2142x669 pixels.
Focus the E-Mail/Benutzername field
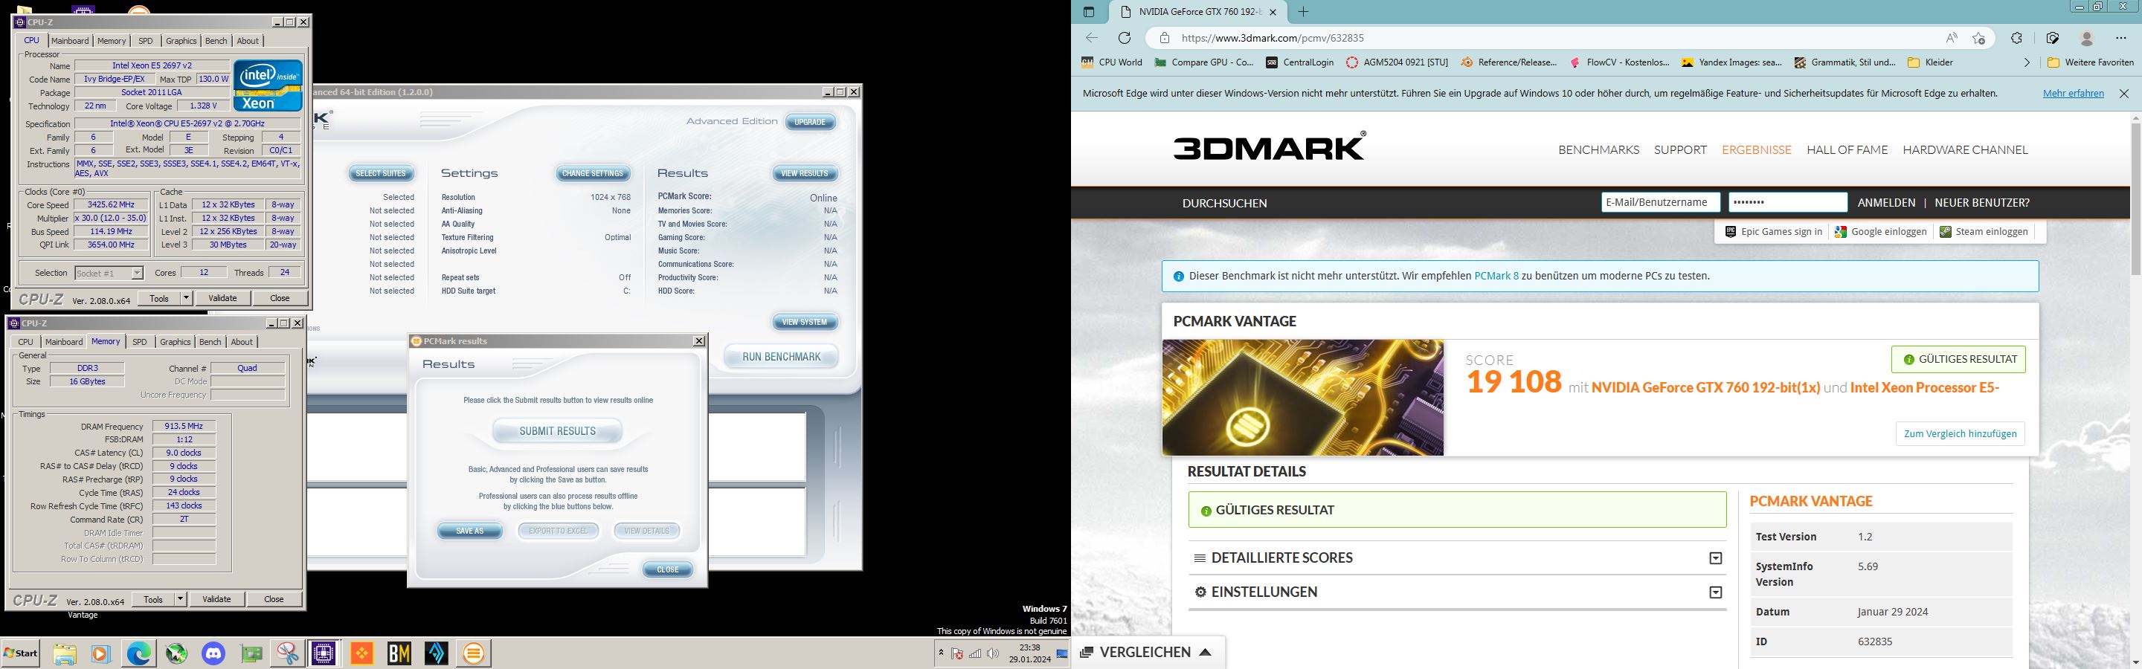[1661, 203]
